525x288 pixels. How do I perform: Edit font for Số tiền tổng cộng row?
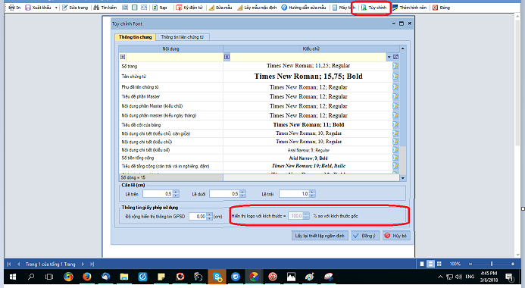click(395, 158)
